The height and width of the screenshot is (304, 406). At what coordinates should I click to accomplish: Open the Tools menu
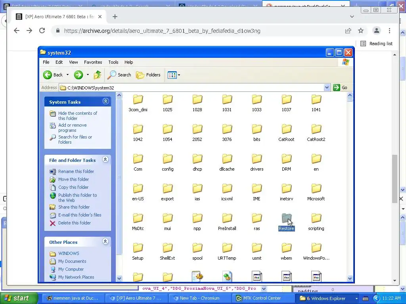113,62
